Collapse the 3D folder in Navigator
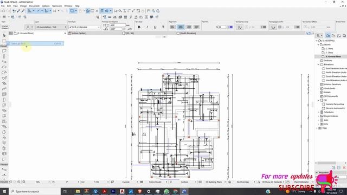The height and width of the screenshot is (195, 347). tap(318, 100)
